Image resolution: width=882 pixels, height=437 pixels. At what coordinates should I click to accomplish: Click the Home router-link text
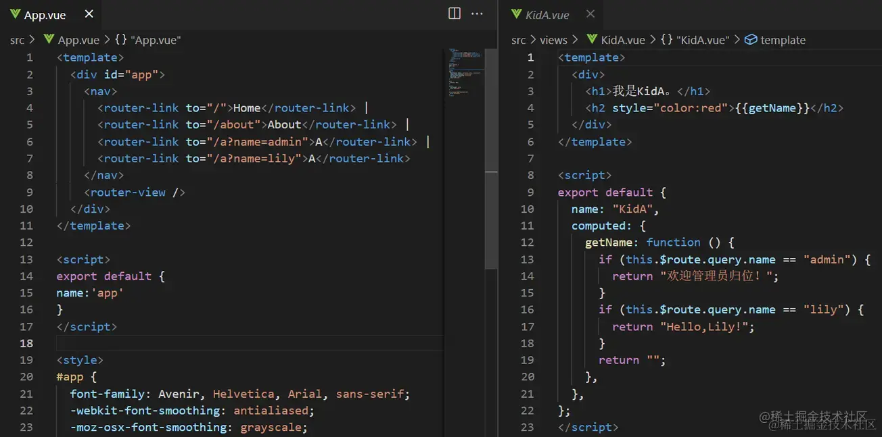pyautogui.click(x=247, y=108)
